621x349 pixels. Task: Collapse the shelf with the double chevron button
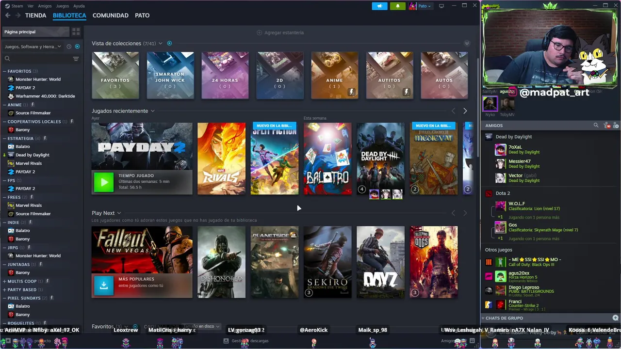point(467,43)
